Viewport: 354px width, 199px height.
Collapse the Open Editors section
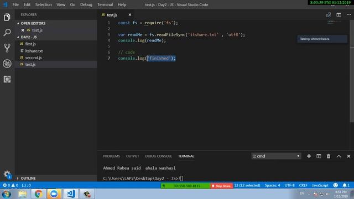click(x=56, y=23)
